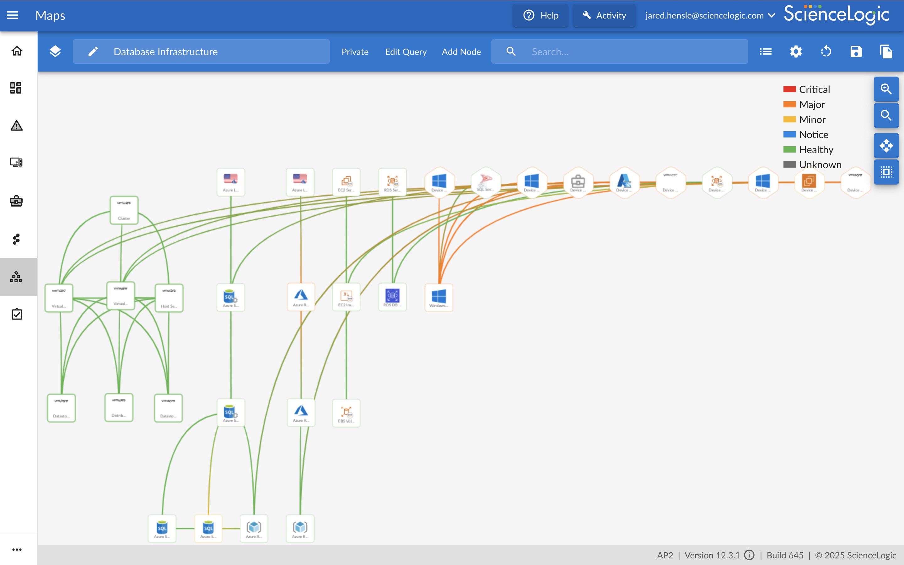Viewport: 904px width, 565px height.
Task: Open the Activity panel
Action: pos(604,15)
